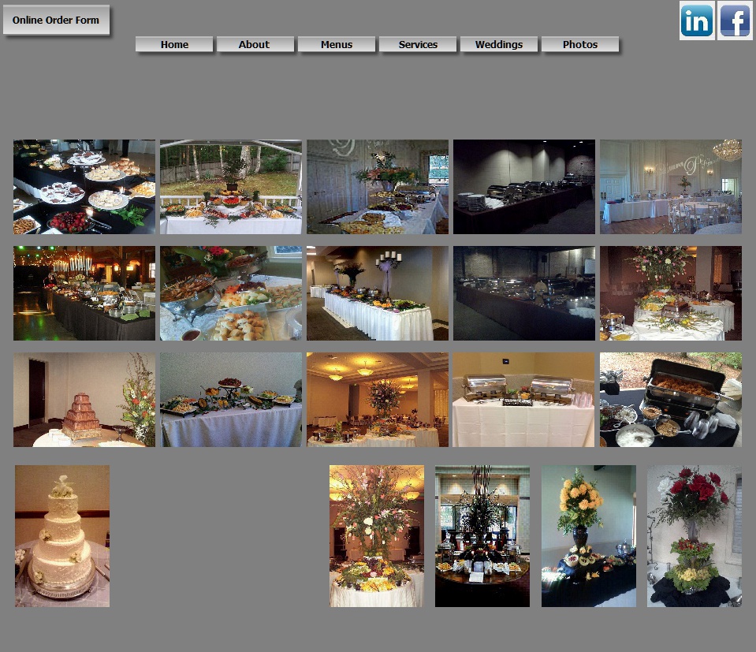Open the string-lit hall buffet photo
Image resolution: width=756 pixels, height=652 pixels.
point(84,293)
